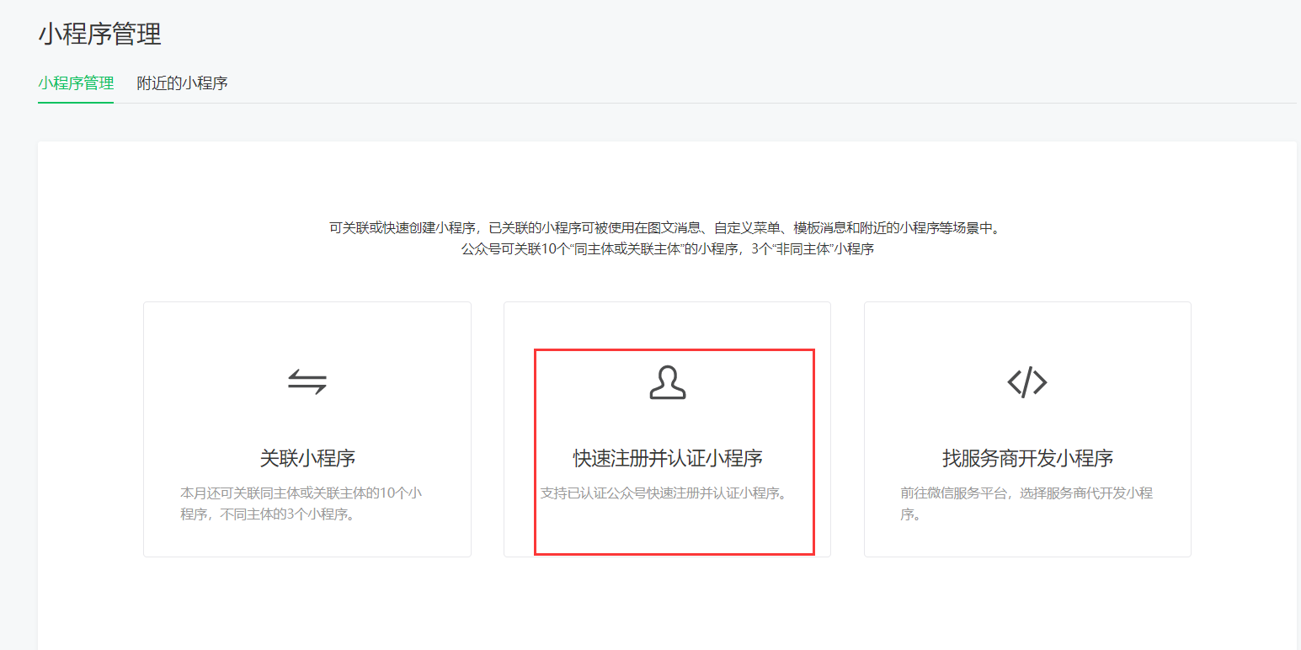Switch to the 小程序管理 tab
The image size is (1301, 650).
(76, 83)
